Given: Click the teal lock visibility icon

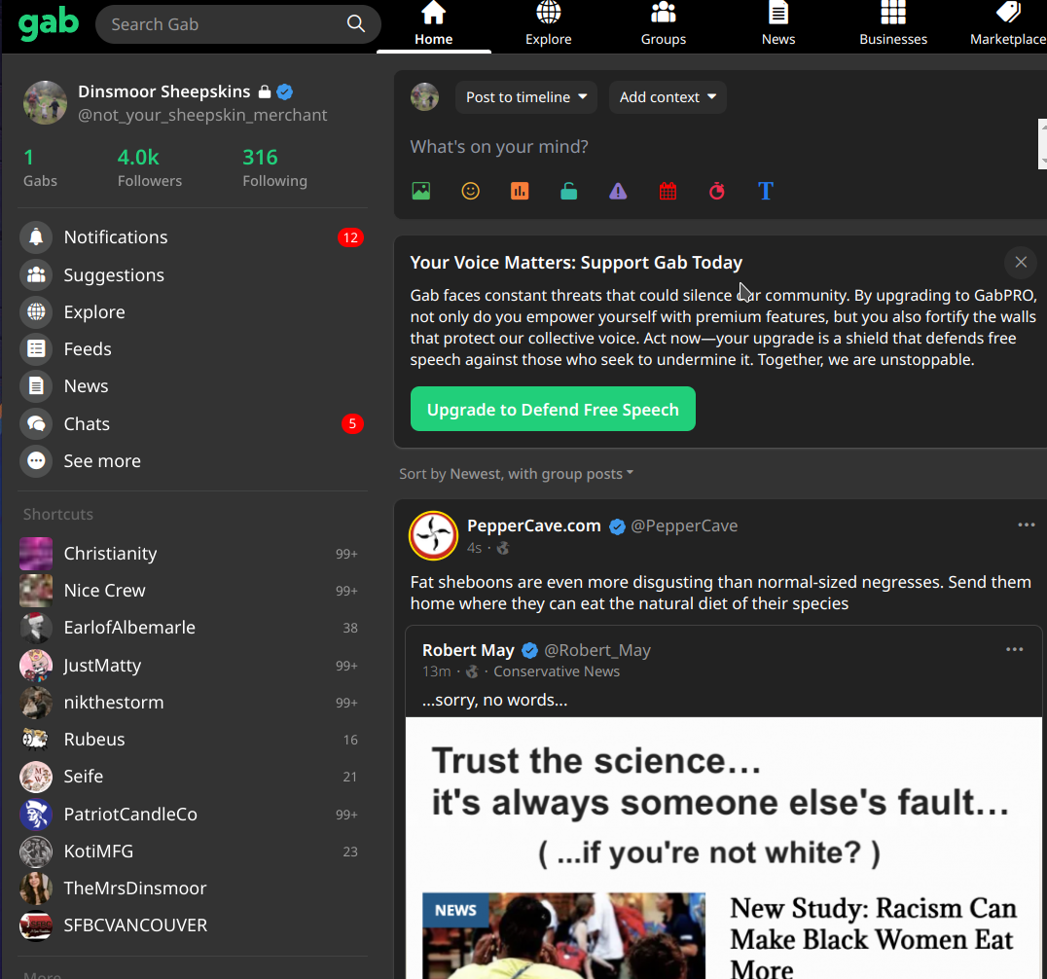Looking at the screenshot, I should point(569,191).
